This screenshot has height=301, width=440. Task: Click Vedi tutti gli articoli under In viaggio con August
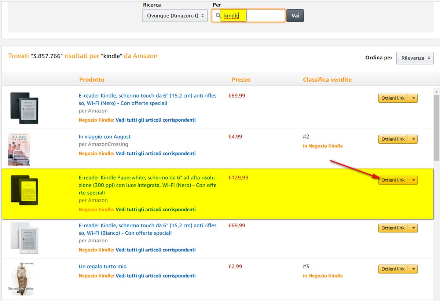(155, 153)
